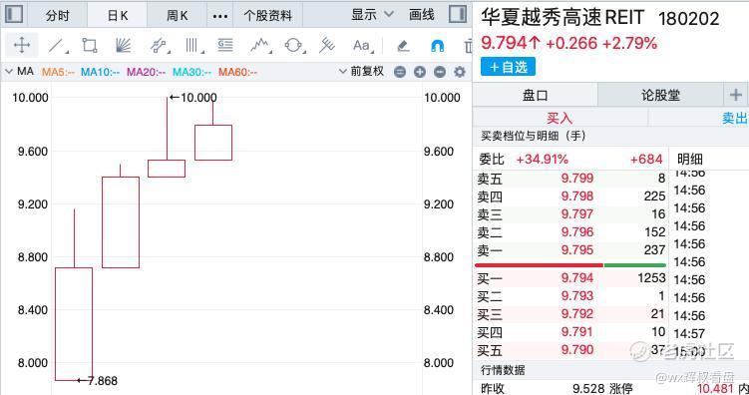Open the 个股资料 tab
The width and height of the screenshot is (749, 395).
coord(268,16)
